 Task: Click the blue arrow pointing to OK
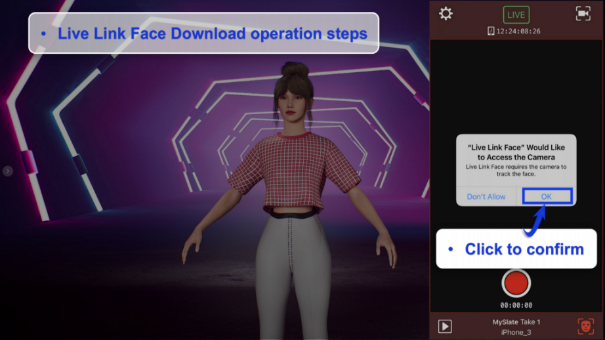coord(535,220)
